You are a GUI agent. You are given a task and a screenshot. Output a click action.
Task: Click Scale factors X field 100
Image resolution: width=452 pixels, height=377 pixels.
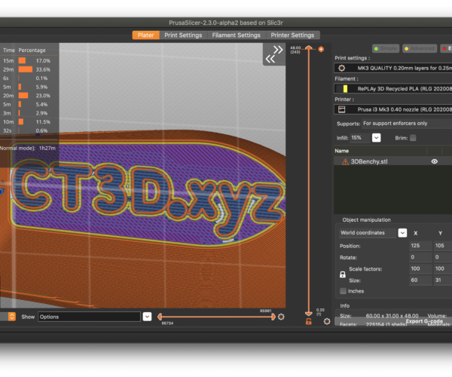coord(420,269)
